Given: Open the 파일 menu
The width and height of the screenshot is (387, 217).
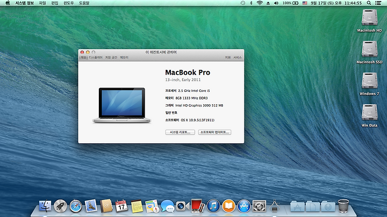Looking at the screenshot, I should (x=42, y=3).
